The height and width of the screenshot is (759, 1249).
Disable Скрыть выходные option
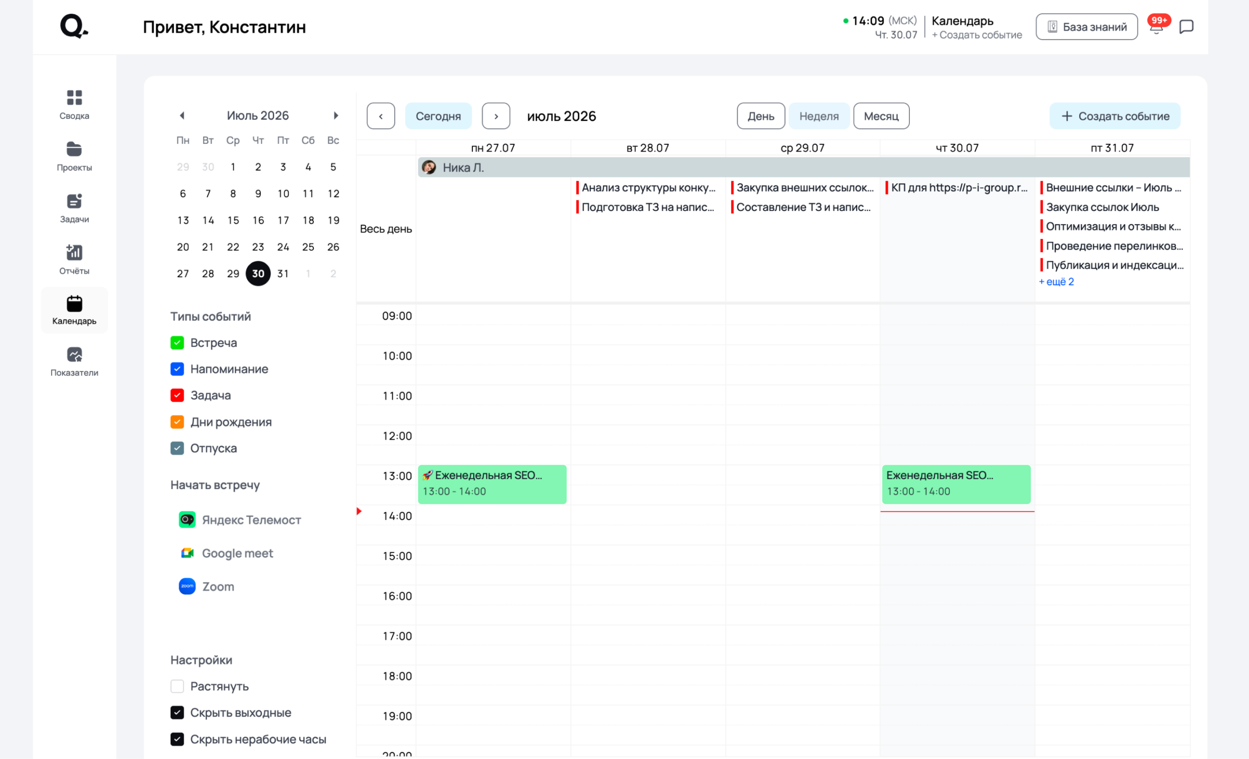pos(177,712)
